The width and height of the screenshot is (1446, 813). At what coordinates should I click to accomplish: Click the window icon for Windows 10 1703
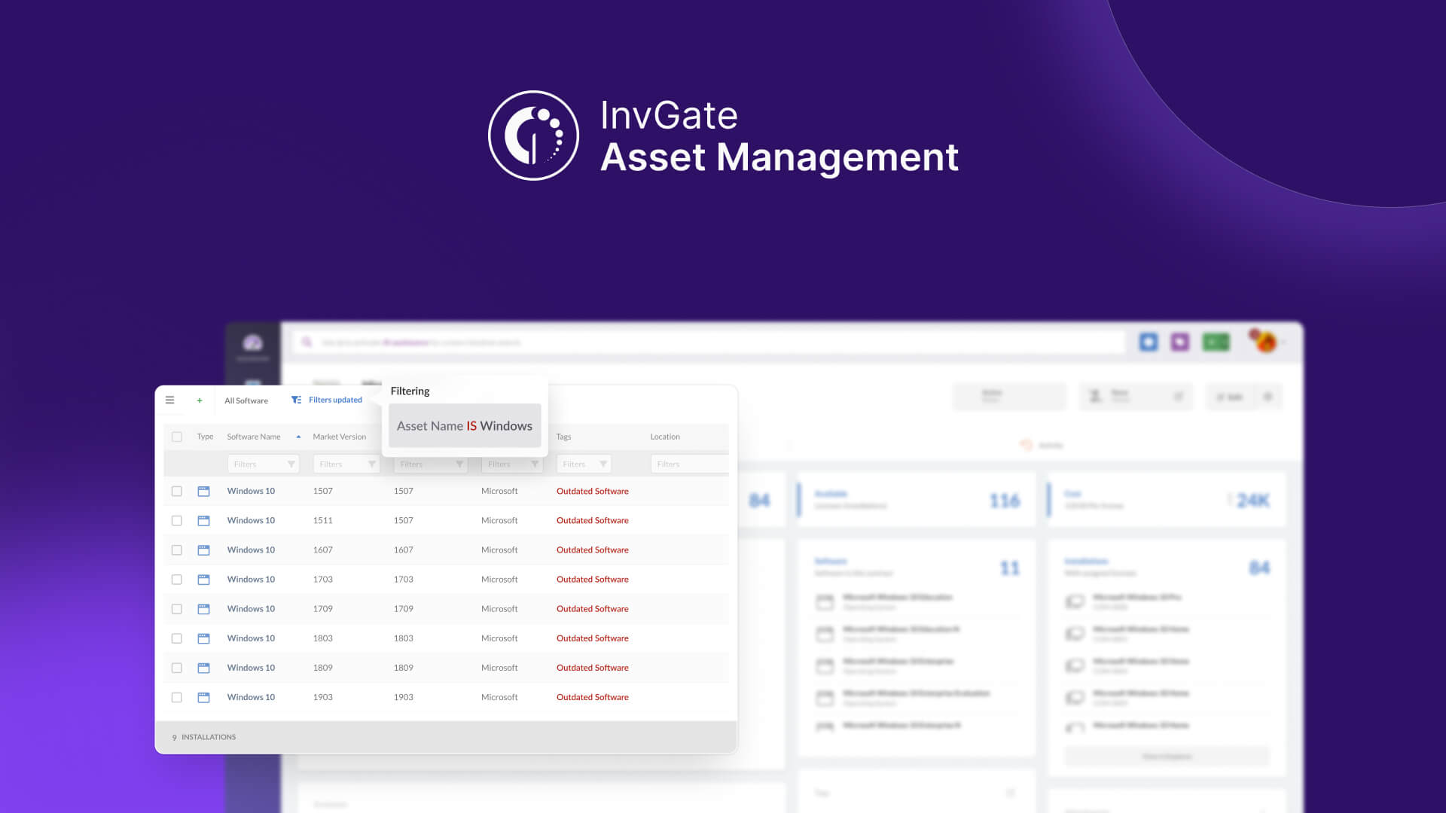pyautogui.click(x=203, y=580)
